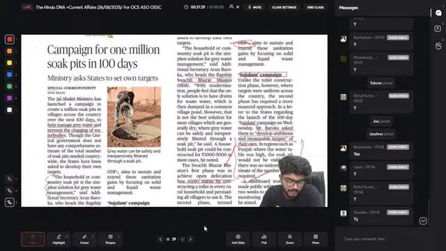
Task: Open the raised hands sidebar icon
Action: 438,45
